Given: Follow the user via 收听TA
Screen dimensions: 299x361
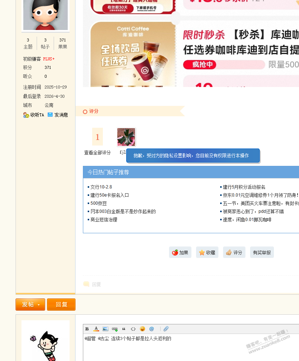Looking at the screenshot, I should [34, 115].
